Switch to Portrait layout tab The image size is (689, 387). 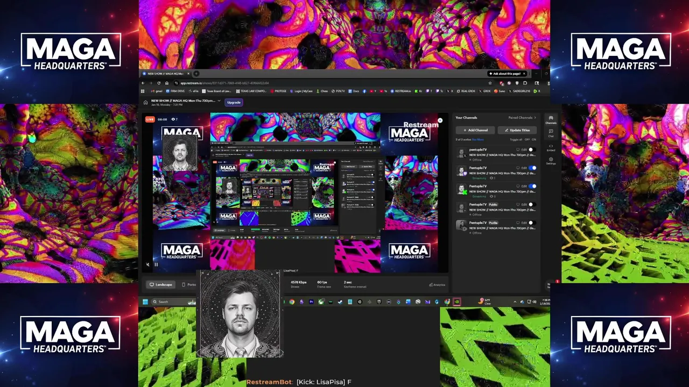pyautogui.click(x=189, y=284)
